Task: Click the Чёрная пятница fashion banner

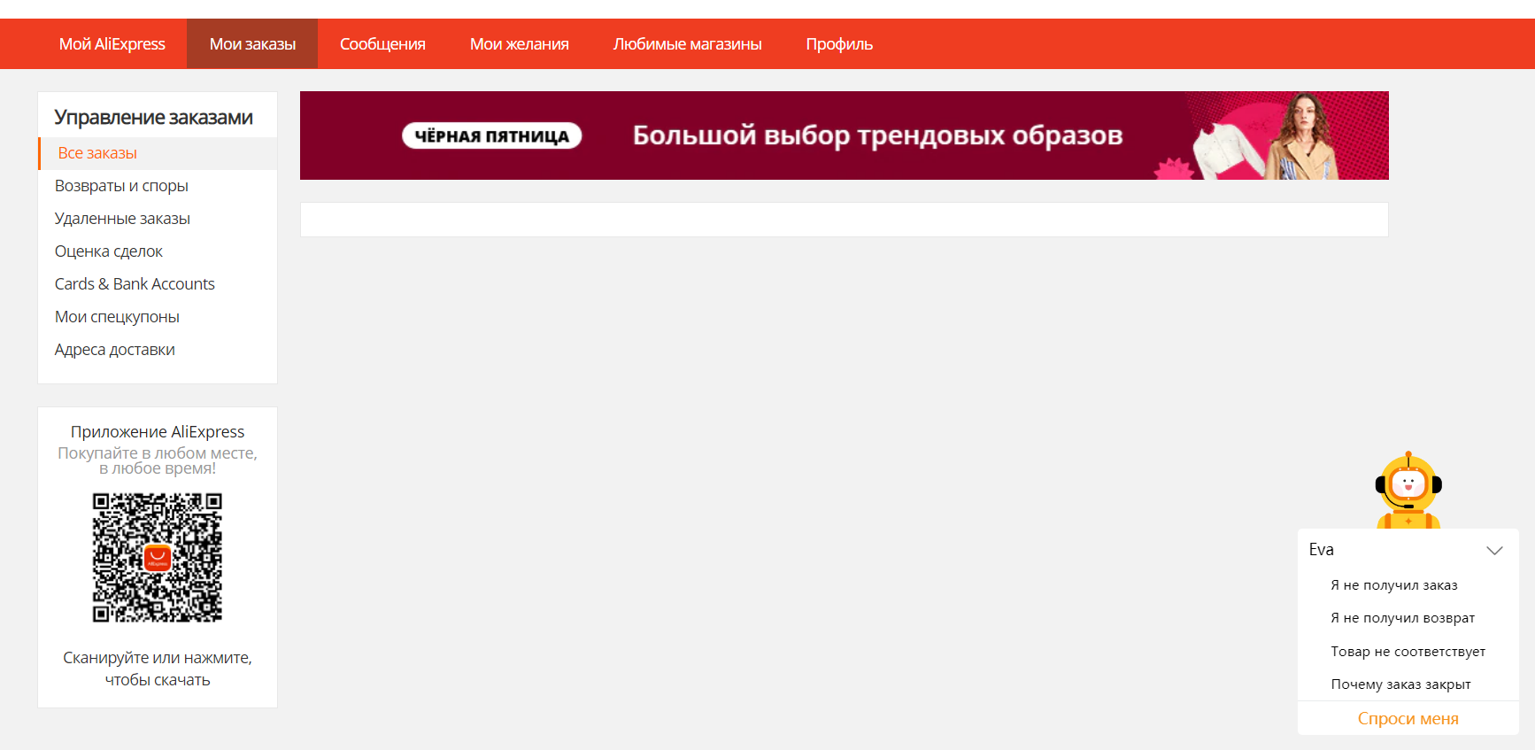Action: pyautogui.click(x=844, y=135)
